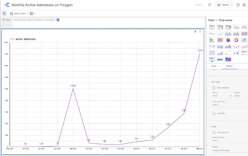Choose the stacked column chart type
The height and width of the screenshot is (156, 248).
(236, 34)
